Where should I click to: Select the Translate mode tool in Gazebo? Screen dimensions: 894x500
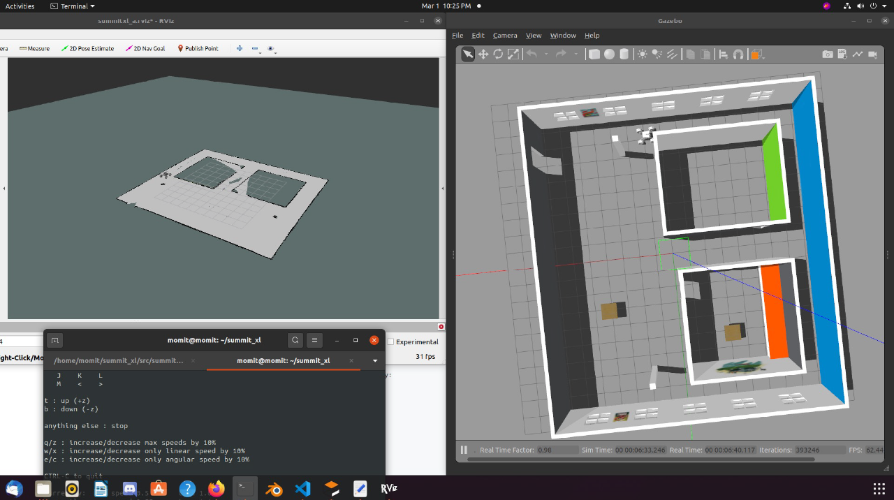pyautogui.click(x=483, y=54)
